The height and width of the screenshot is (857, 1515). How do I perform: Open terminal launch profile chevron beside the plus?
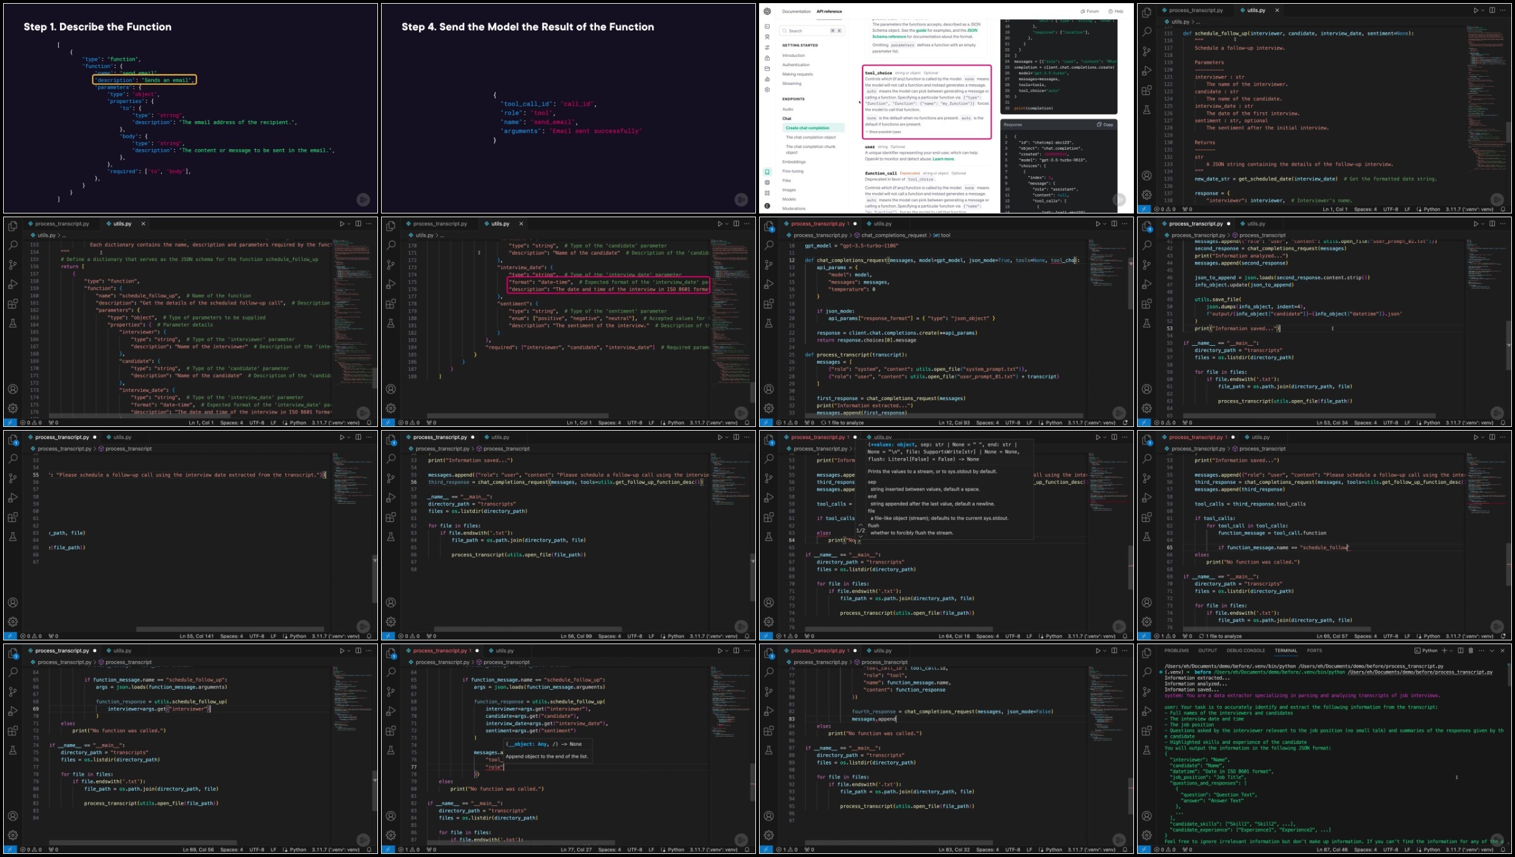click(x=1451, y=650)
